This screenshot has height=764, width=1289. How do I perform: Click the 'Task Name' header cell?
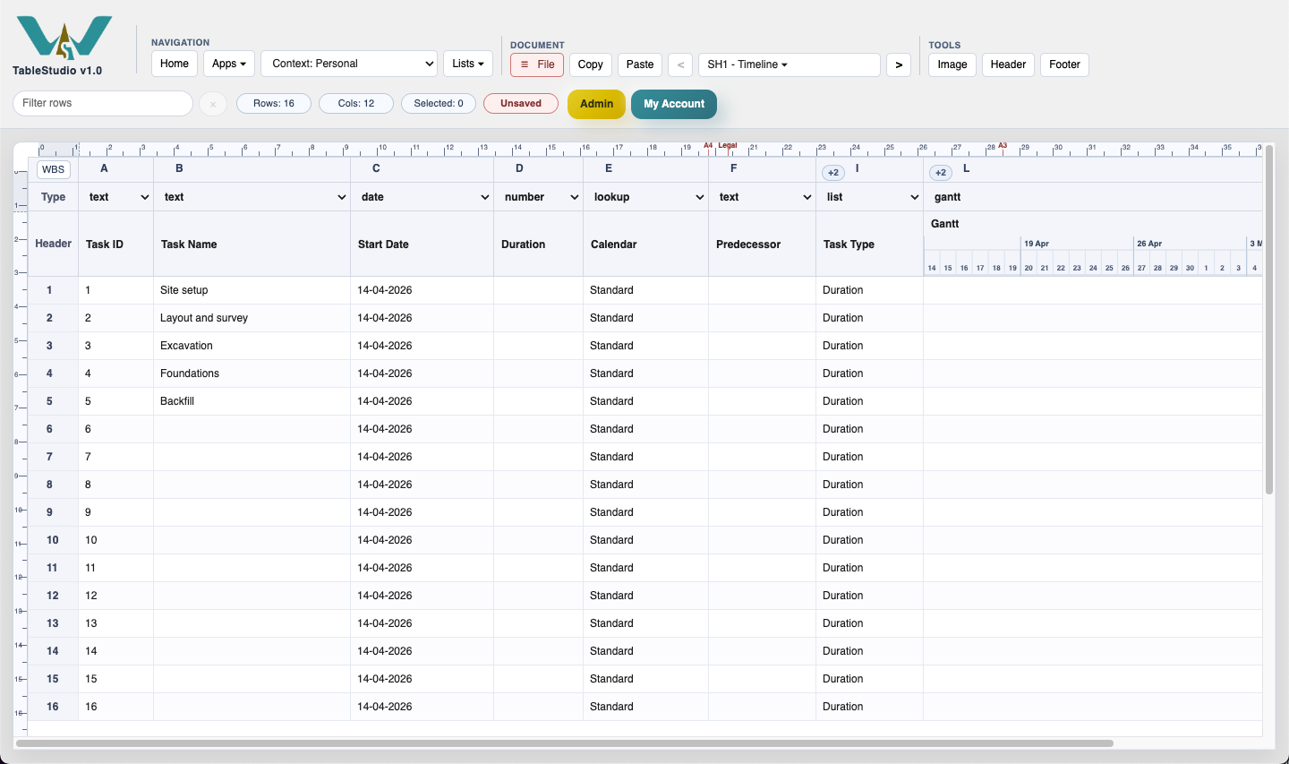click(x=252, y=244)
